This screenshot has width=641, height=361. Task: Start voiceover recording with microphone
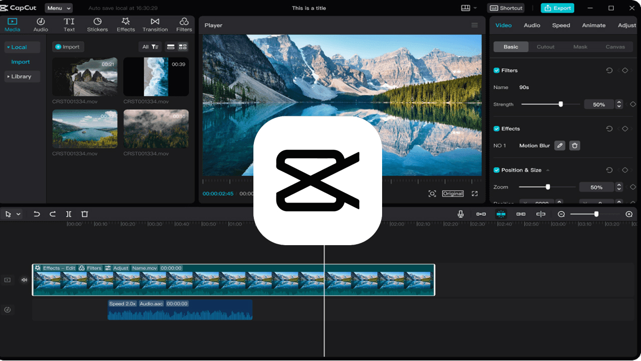[x=461, y=214]
